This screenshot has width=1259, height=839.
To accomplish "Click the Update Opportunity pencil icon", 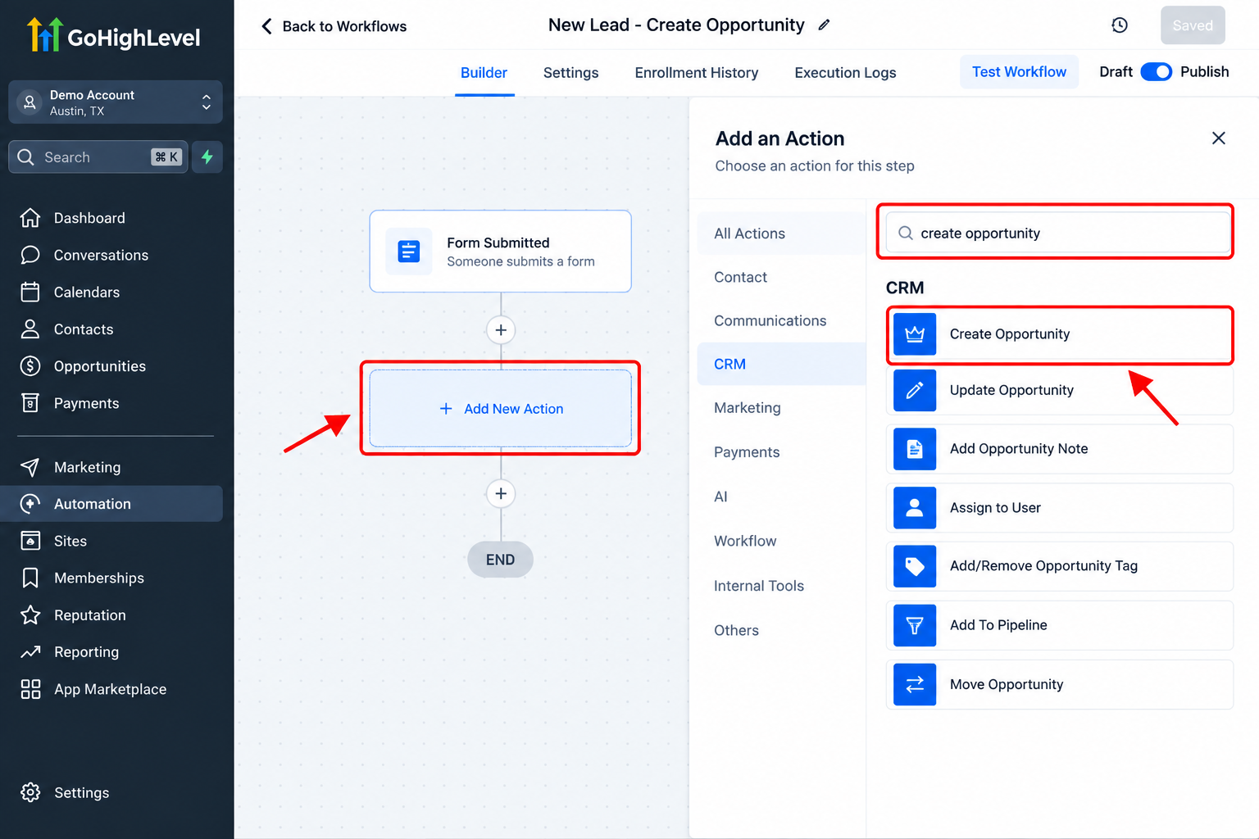I will pos(915,391).
